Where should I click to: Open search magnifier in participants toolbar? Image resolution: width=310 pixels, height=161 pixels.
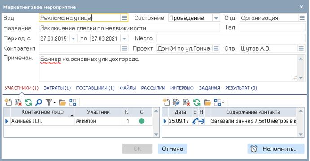pyautogui.click(x=39, y=102)
